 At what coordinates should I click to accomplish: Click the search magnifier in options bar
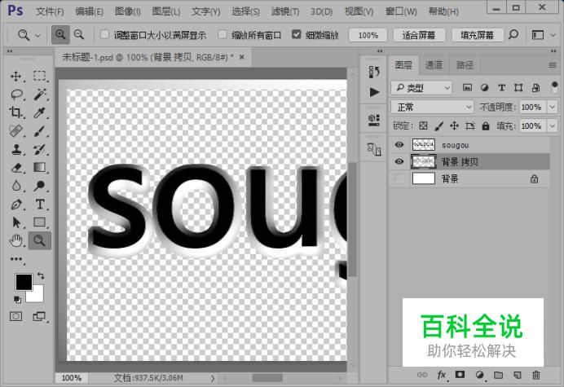(x=513, y=34)
